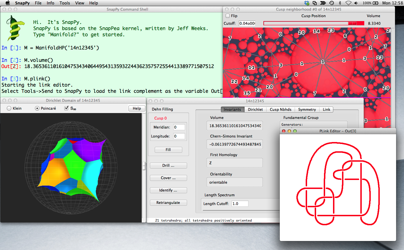
Task: Switch to the Symmetry tab
Action: (x=307, y=109)
